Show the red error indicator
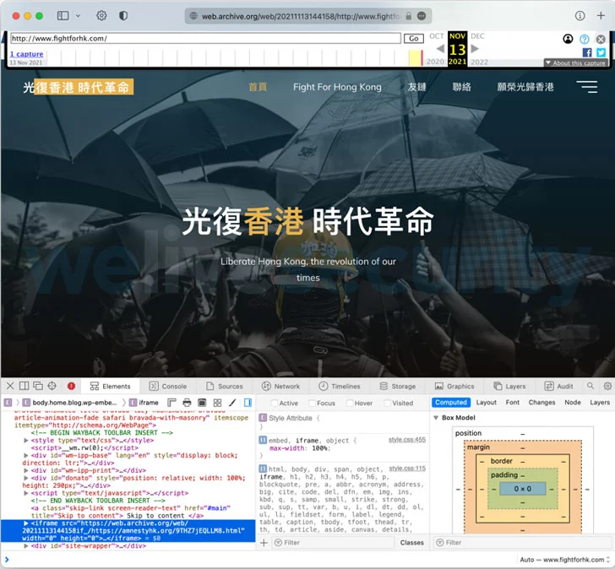 [x=71, y=386]
